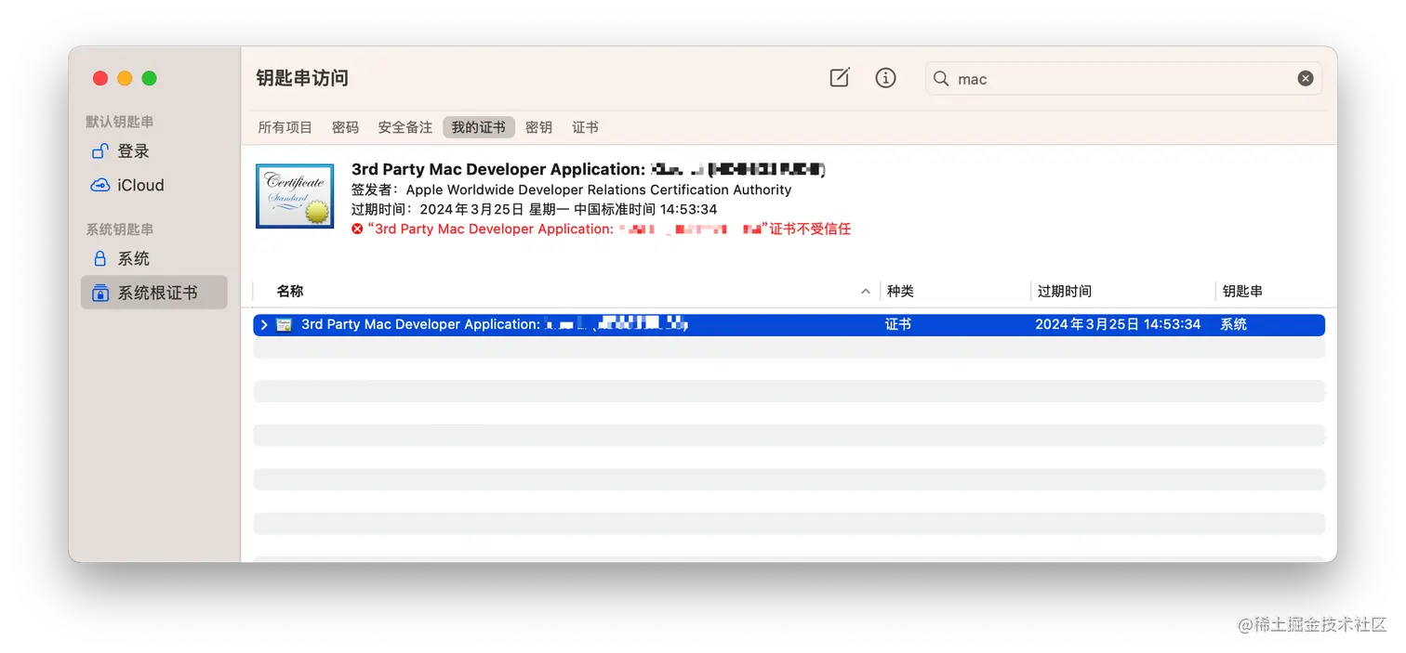Select the 我的证书 tab

479,127
